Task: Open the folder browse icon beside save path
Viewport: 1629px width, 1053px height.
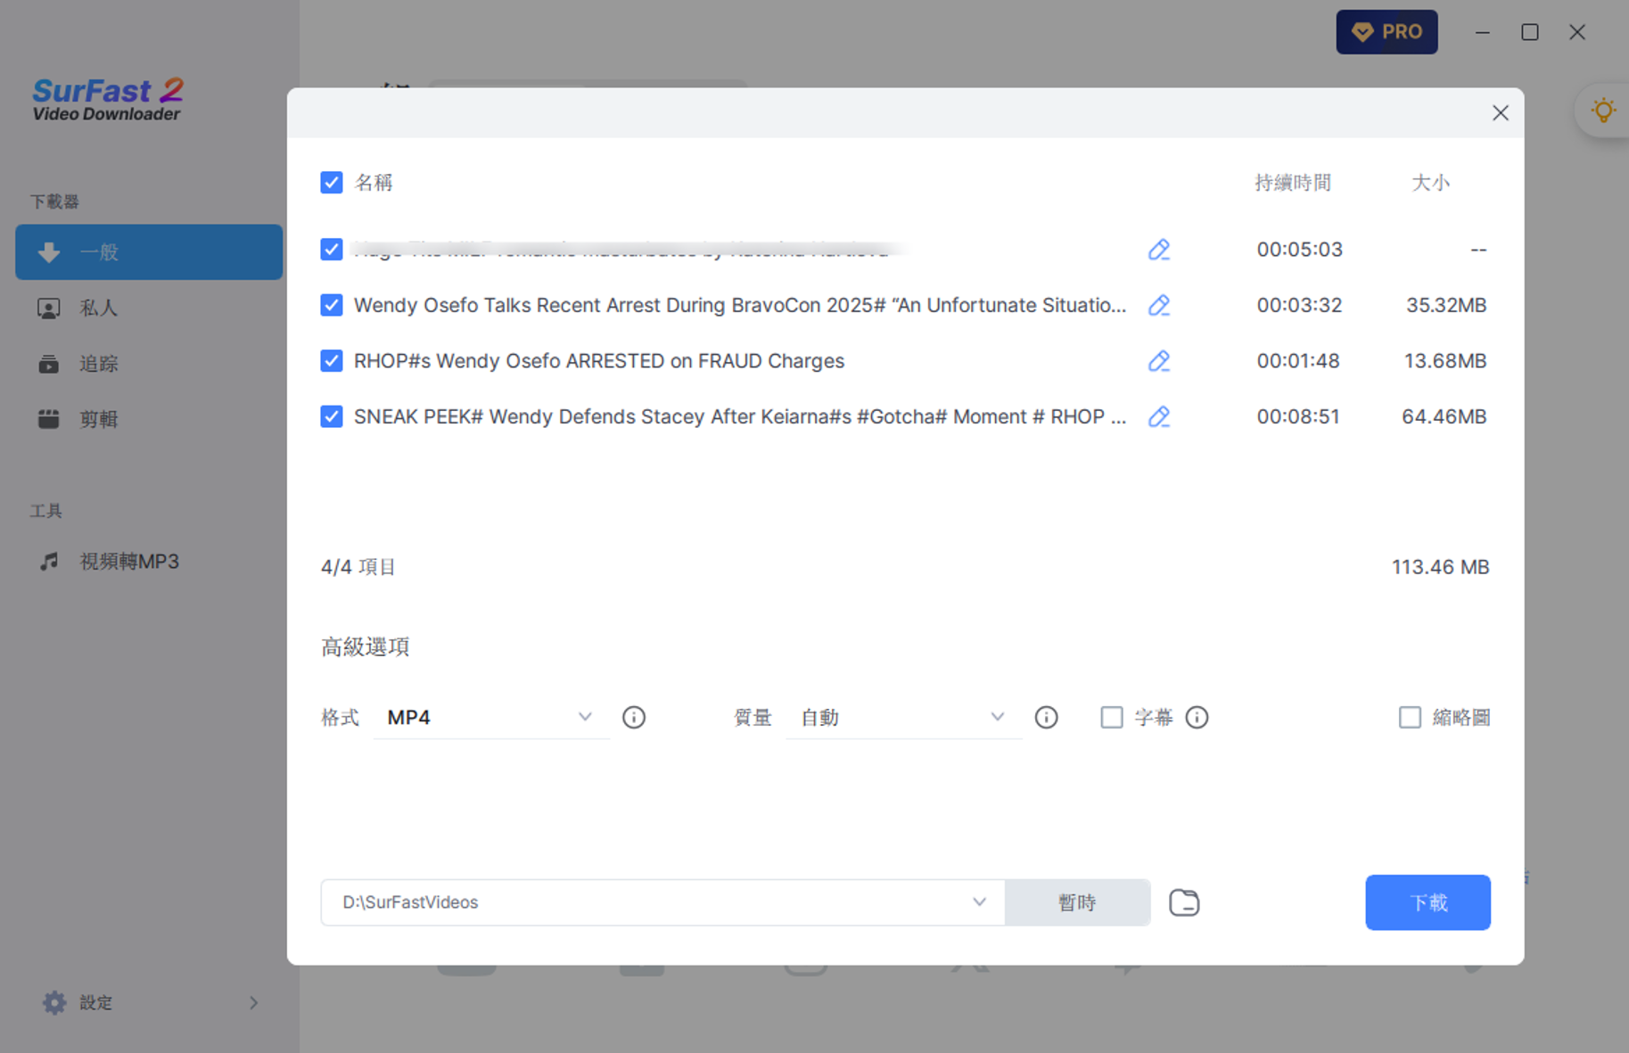Action: coord(1183,902)
